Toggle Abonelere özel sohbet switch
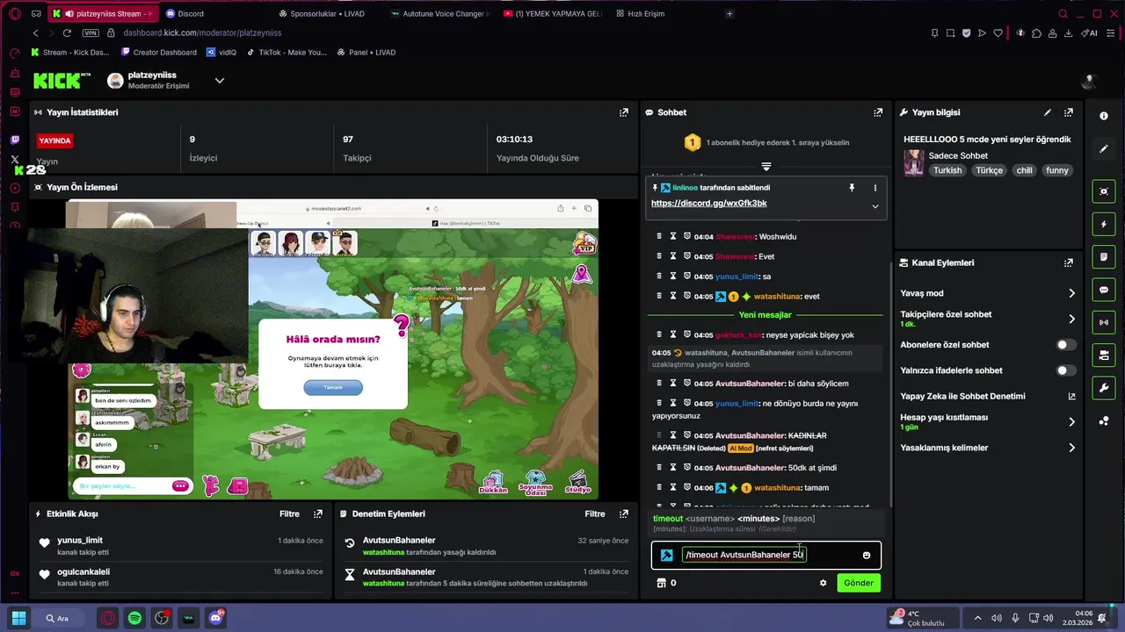This screenshot has width=1125, height=632. 1066,345
